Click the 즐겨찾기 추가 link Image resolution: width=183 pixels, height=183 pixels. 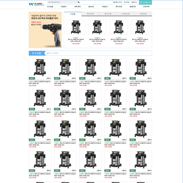tap(117, 2)
